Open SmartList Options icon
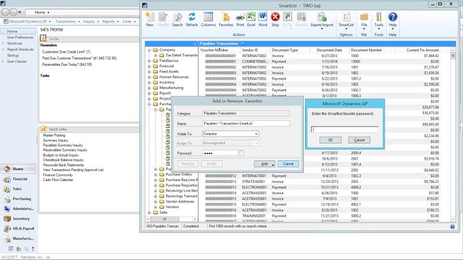Screen dimensions: 463x260 pyautogui.click(x=346, y=20)
